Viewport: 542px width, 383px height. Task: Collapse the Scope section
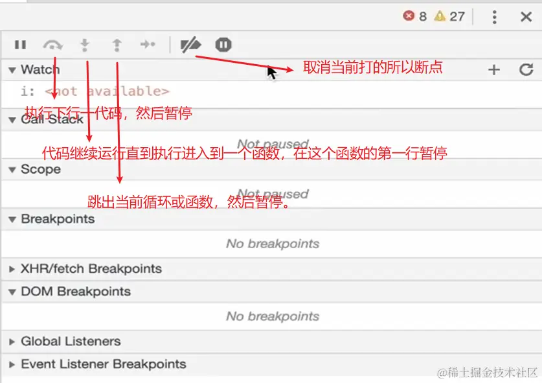[12, 169]
